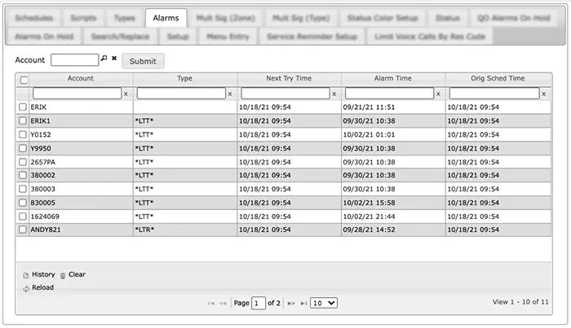
Task: Click the account search magnifier icon
Action: click(104, 58)
